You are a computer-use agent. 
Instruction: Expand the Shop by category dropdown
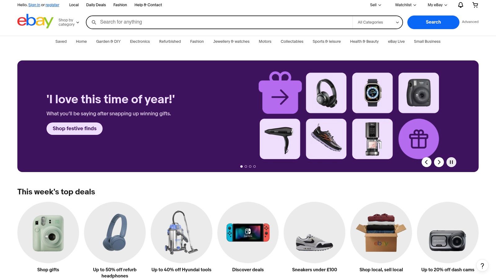pyautogui.click(x=69, y=22)
